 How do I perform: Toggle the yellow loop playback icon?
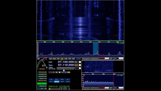click(x=69, y=72)
